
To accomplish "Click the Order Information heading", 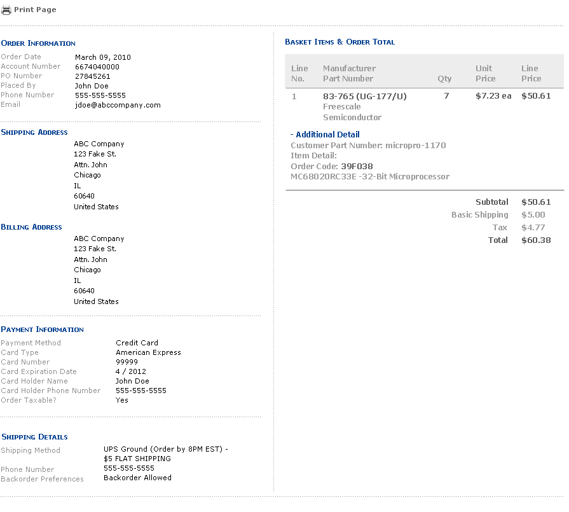I will 38,43.
